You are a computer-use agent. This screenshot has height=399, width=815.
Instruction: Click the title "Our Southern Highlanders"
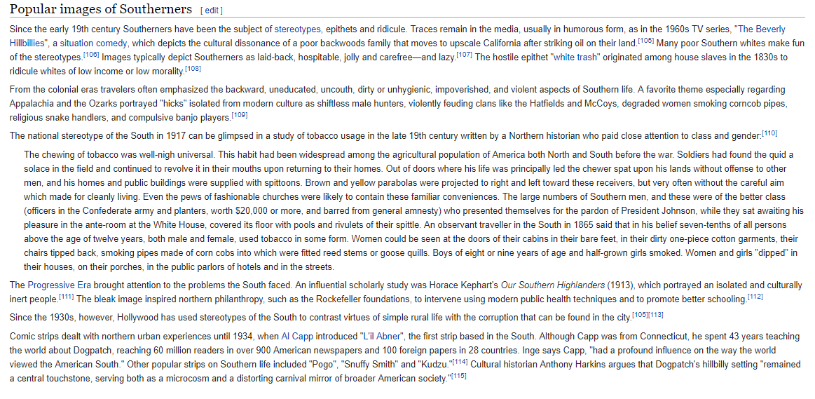point(552,285)
